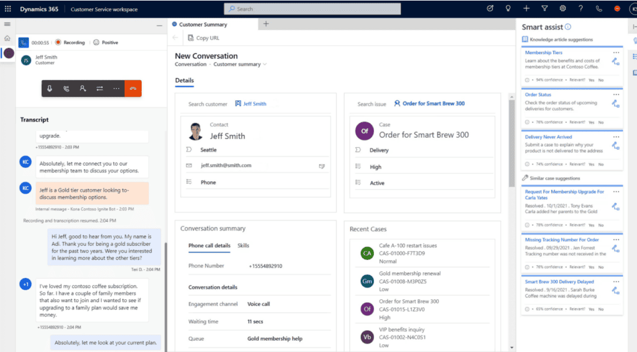Screen dimensions: 637x352
Task: Consult another agent using the person icon
Action: 83,89
